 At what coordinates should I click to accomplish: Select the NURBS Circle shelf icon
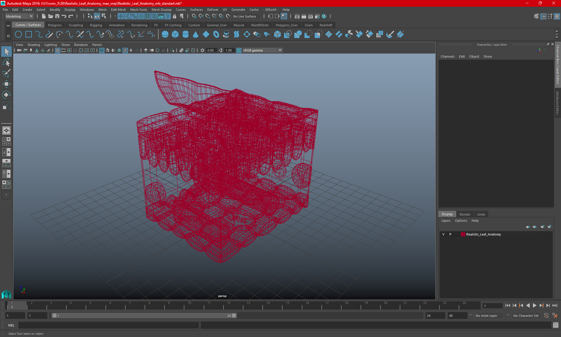coord(18,35)
